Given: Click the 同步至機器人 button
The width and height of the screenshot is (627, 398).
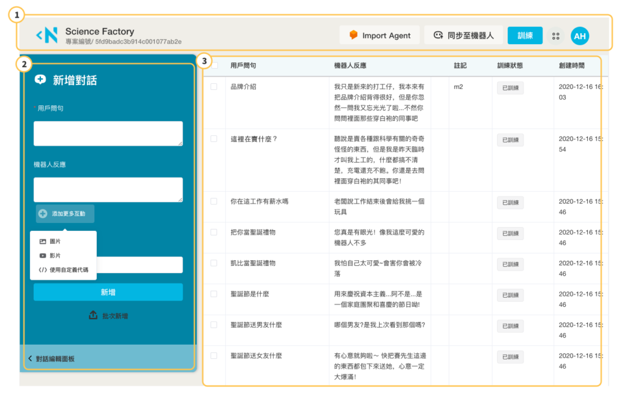Looking at the screenshot, I should tap(464, 35).
